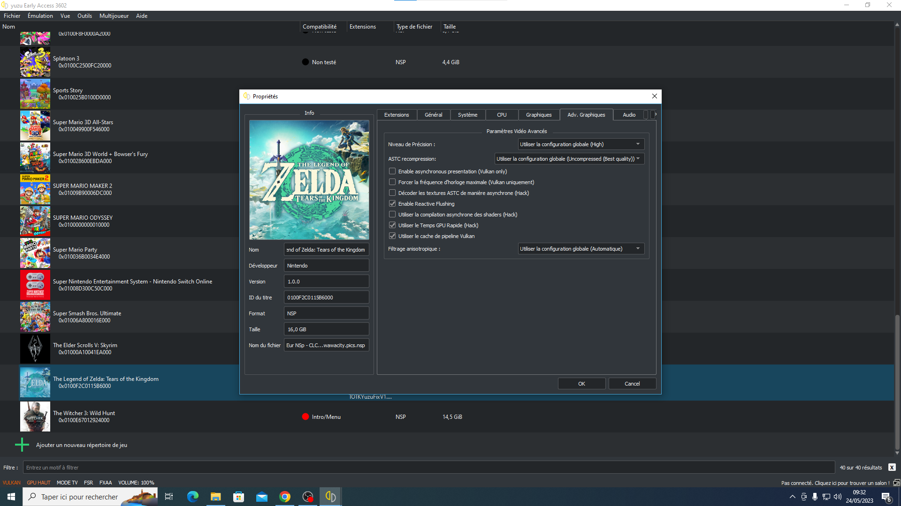Click the Splatoon 3 game icon
Viewport: 901px width, 506px height.
click(x=35, y=62)
